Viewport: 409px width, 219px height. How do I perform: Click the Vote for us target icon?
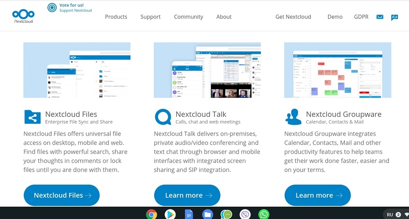pyautogui.click(x=52, y=8)
